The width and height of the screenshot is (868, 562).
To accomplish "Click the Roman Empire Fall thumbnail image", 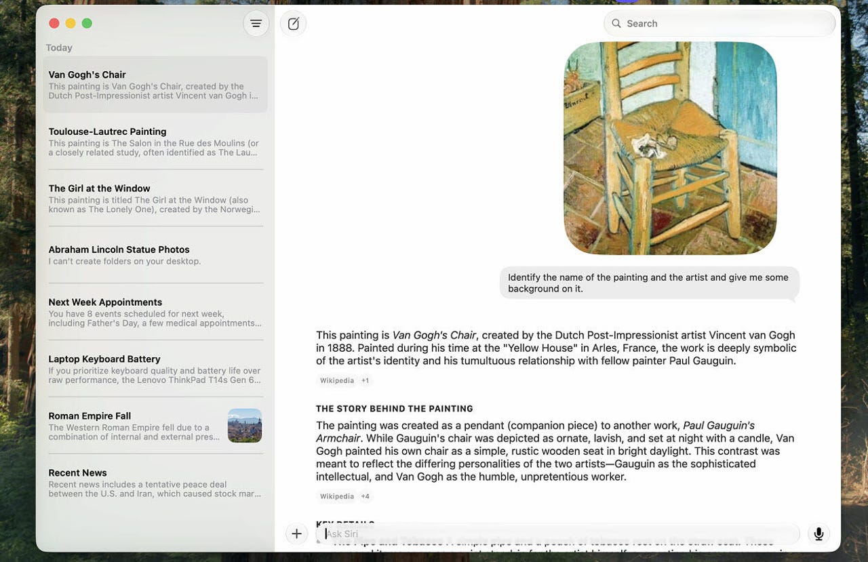I will click(x=245, y=426).
